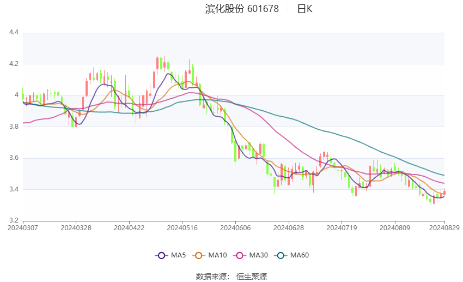Screen dimensions: 463x282
Task: Toggle the MA60 legend circle marker
Action: 281,255
